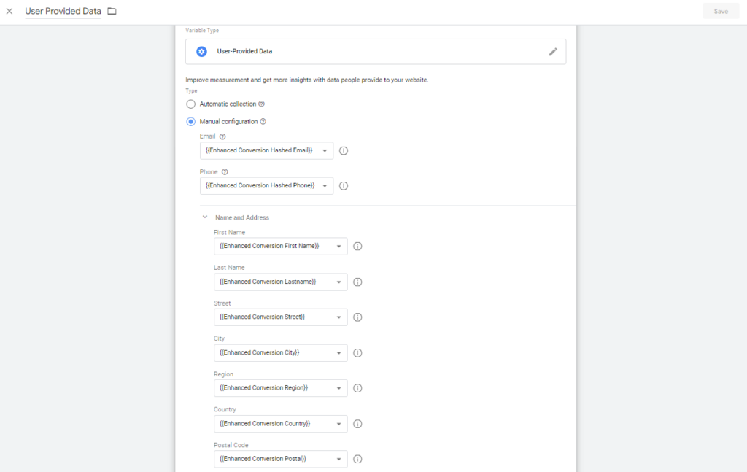
Task: Collapse the Name and Address section
Action: click(x=205, y=217)
